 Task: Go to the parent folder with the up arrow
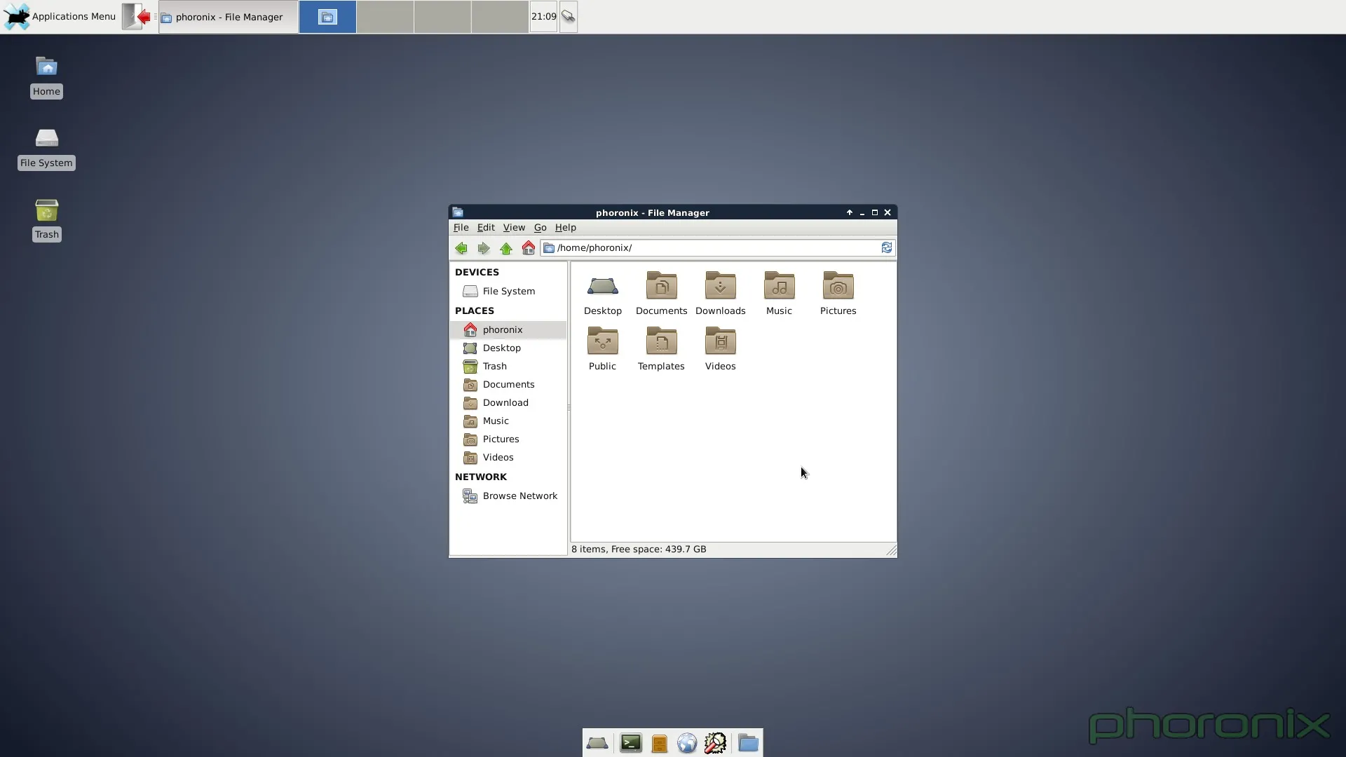click(505, 248)
